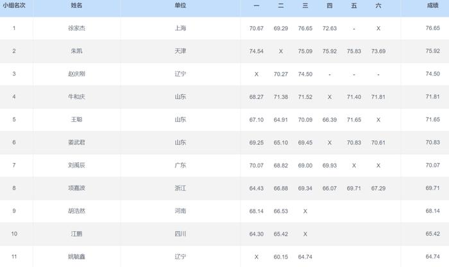Click the value 65.10
Image resolution: width=449 pixels, height=267 pixels.
click(281, 142)
